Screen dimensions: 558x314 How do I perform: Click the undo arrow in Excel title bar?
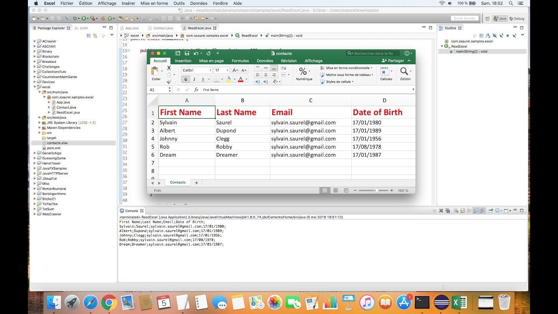click(x=196, y=53)
